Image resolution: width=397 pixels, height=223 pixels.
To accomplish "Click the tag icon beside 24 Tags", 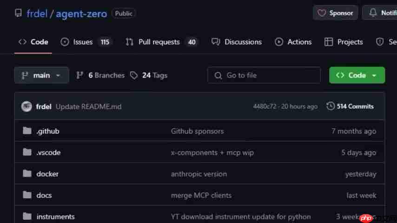I will pyautogui.click(x=134, y=75).
